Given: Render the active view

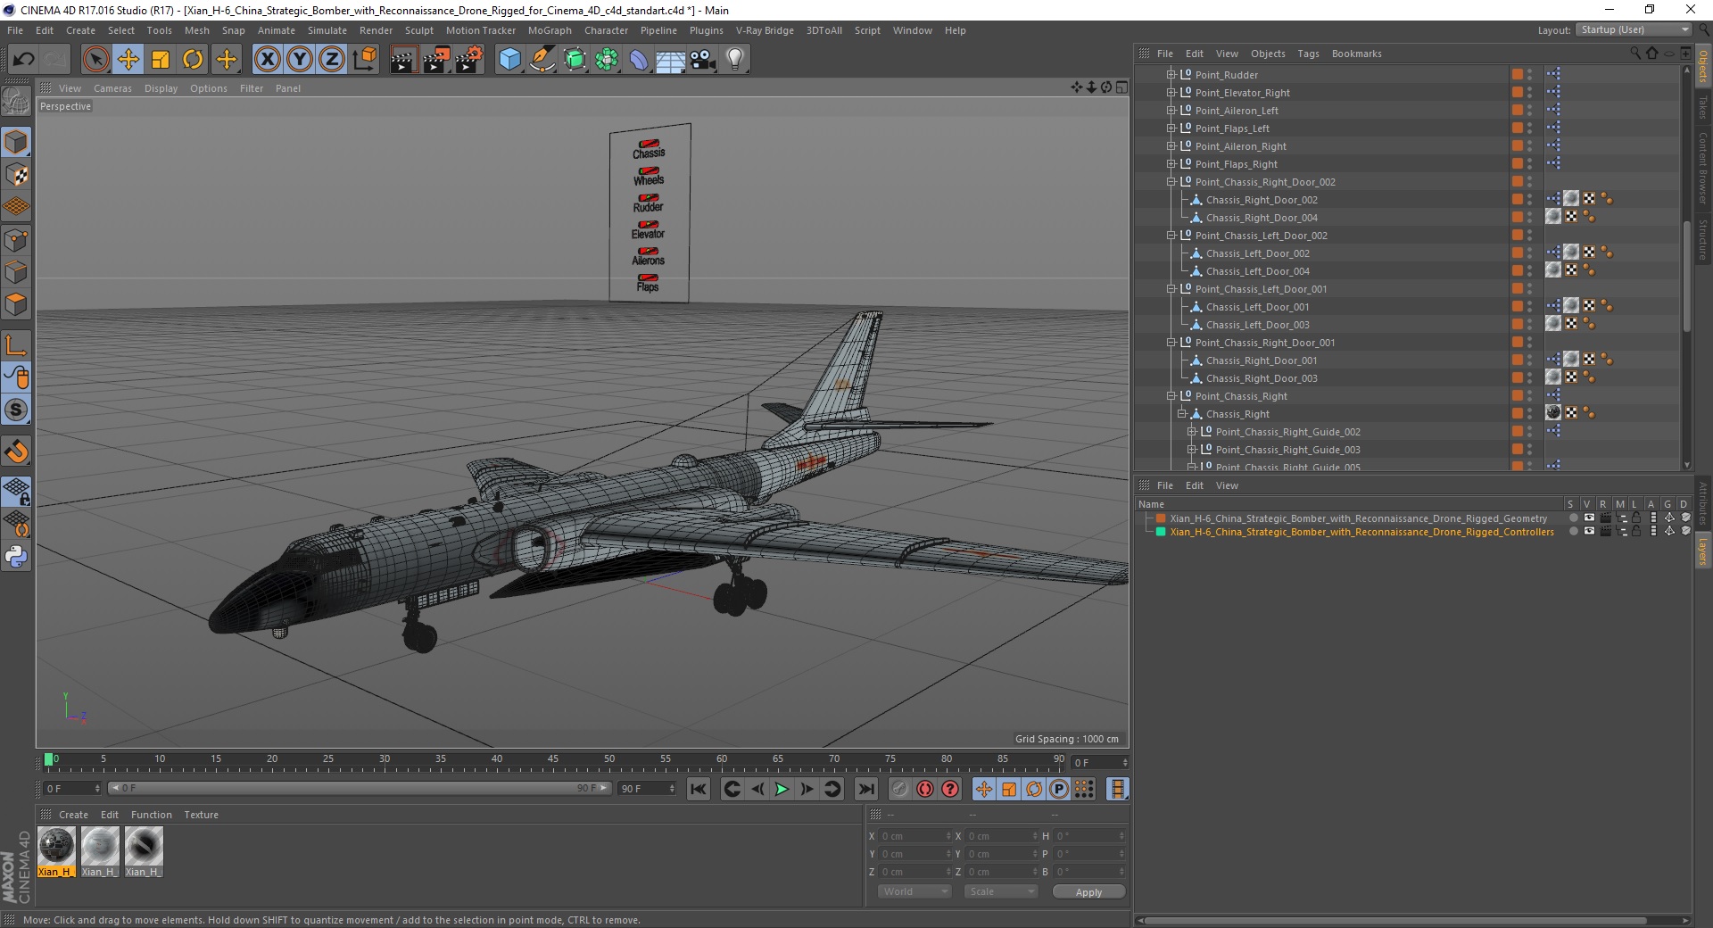Looking at the screenshot, I should 403,60.
